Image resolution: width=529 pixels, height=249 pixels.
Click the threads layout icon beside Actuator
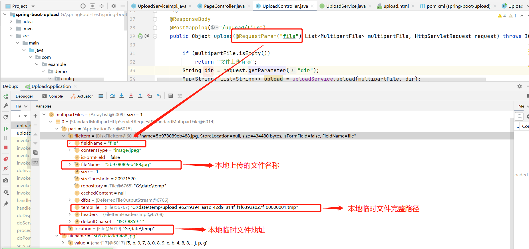[101, 96]
